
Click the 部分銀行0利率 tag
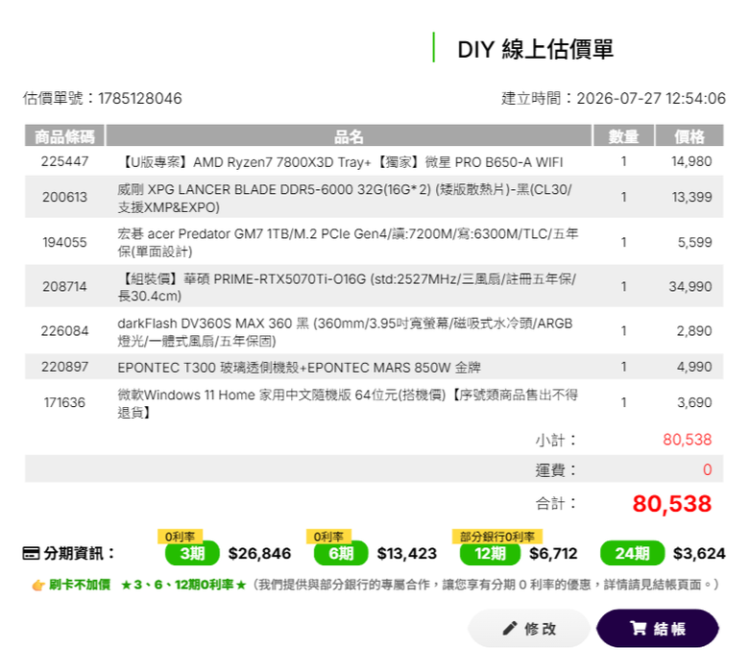point(497,537)
